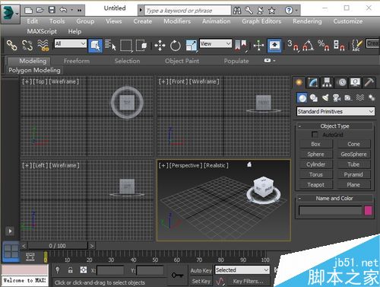Screen dimensions: 380x287
Task: Toggle the Angle Snap button
Action: coord(309,46)
